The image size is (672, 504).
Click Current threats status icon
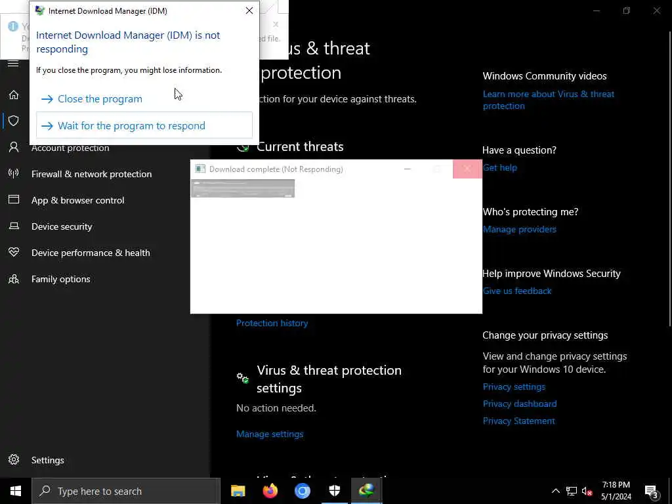click(x=243, y=147)
